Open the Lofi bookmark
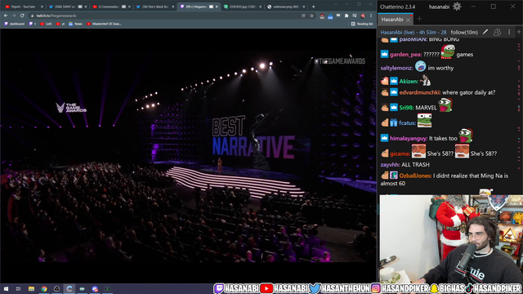Viewport: 523px width, 294px height. click(x=46, y=24)
